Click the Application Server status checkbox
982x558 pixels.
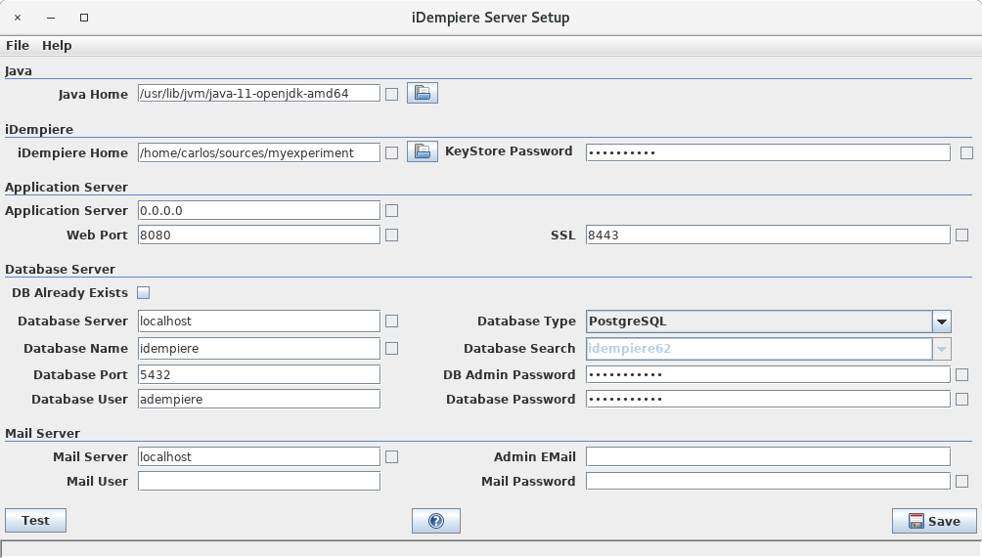pos(391,211)
